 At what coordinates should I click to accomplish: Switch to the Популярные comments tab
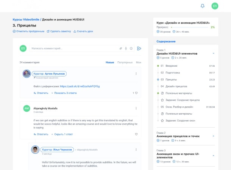(125, 62)
